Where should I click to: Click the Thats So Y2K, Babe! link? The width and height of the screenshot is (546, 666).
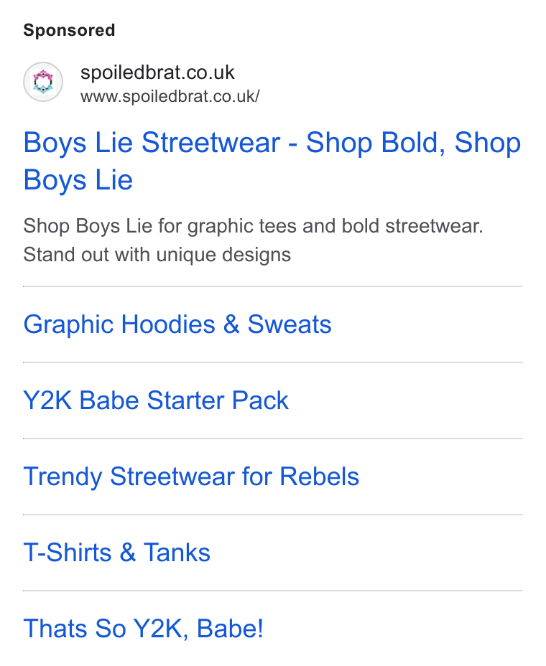144,629
